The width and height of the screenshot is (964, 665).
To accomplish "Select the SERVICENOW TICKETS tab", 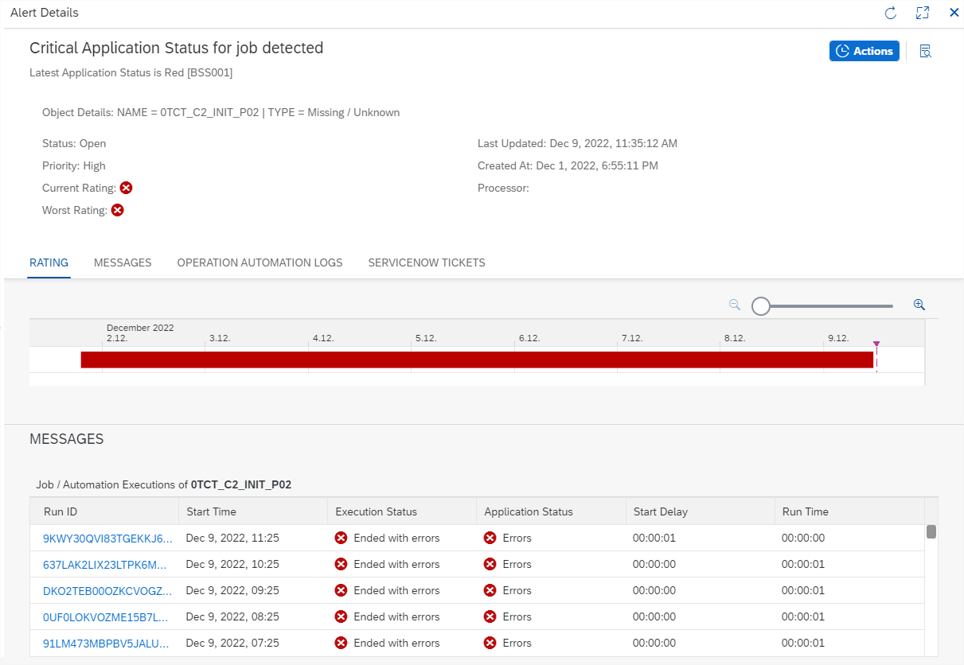I will coord(426,262).
